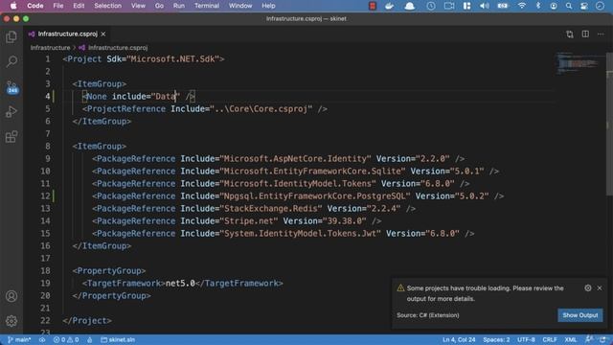
Task: Click the ..\Core\Core.csproj reference path
Action: 261,108
